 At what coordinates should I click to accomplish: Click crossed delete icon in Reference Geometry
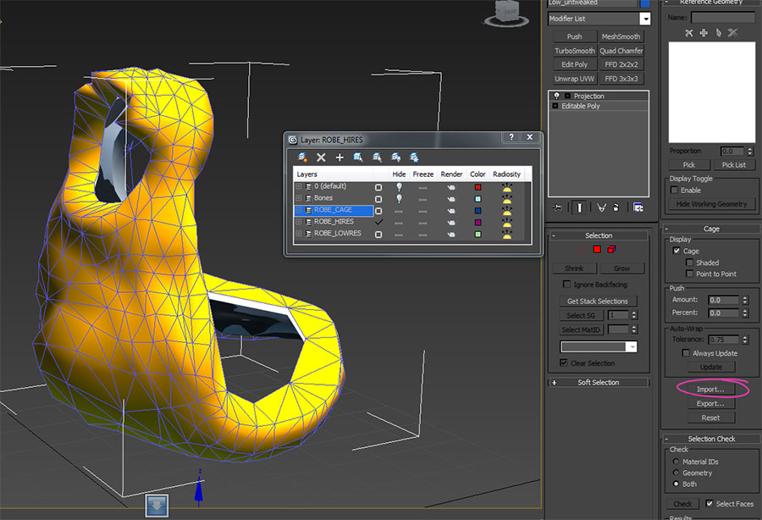pos(733,32)
